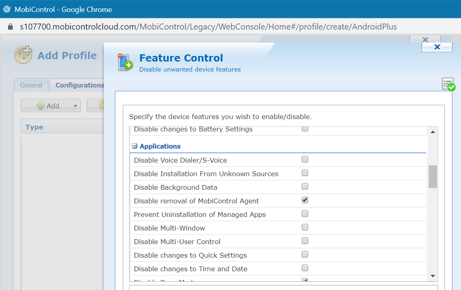The width and height of the screenshot is (461, 290).
Task: Switch to the General tab
Action: [31, 85]
